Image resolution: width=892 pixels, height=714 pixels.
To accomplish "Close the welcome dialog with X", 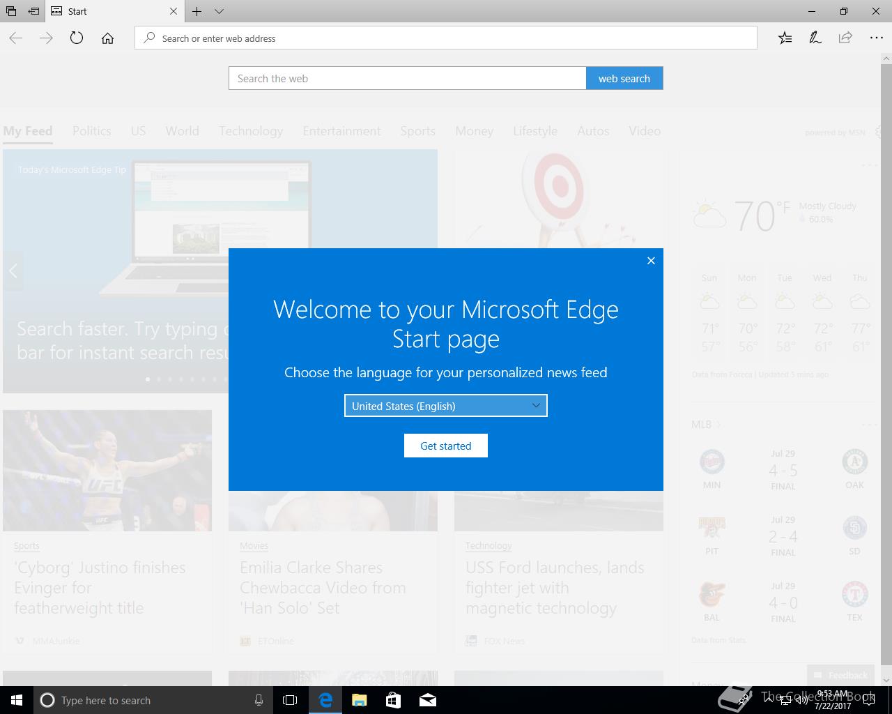I will [x=651, y=261].
